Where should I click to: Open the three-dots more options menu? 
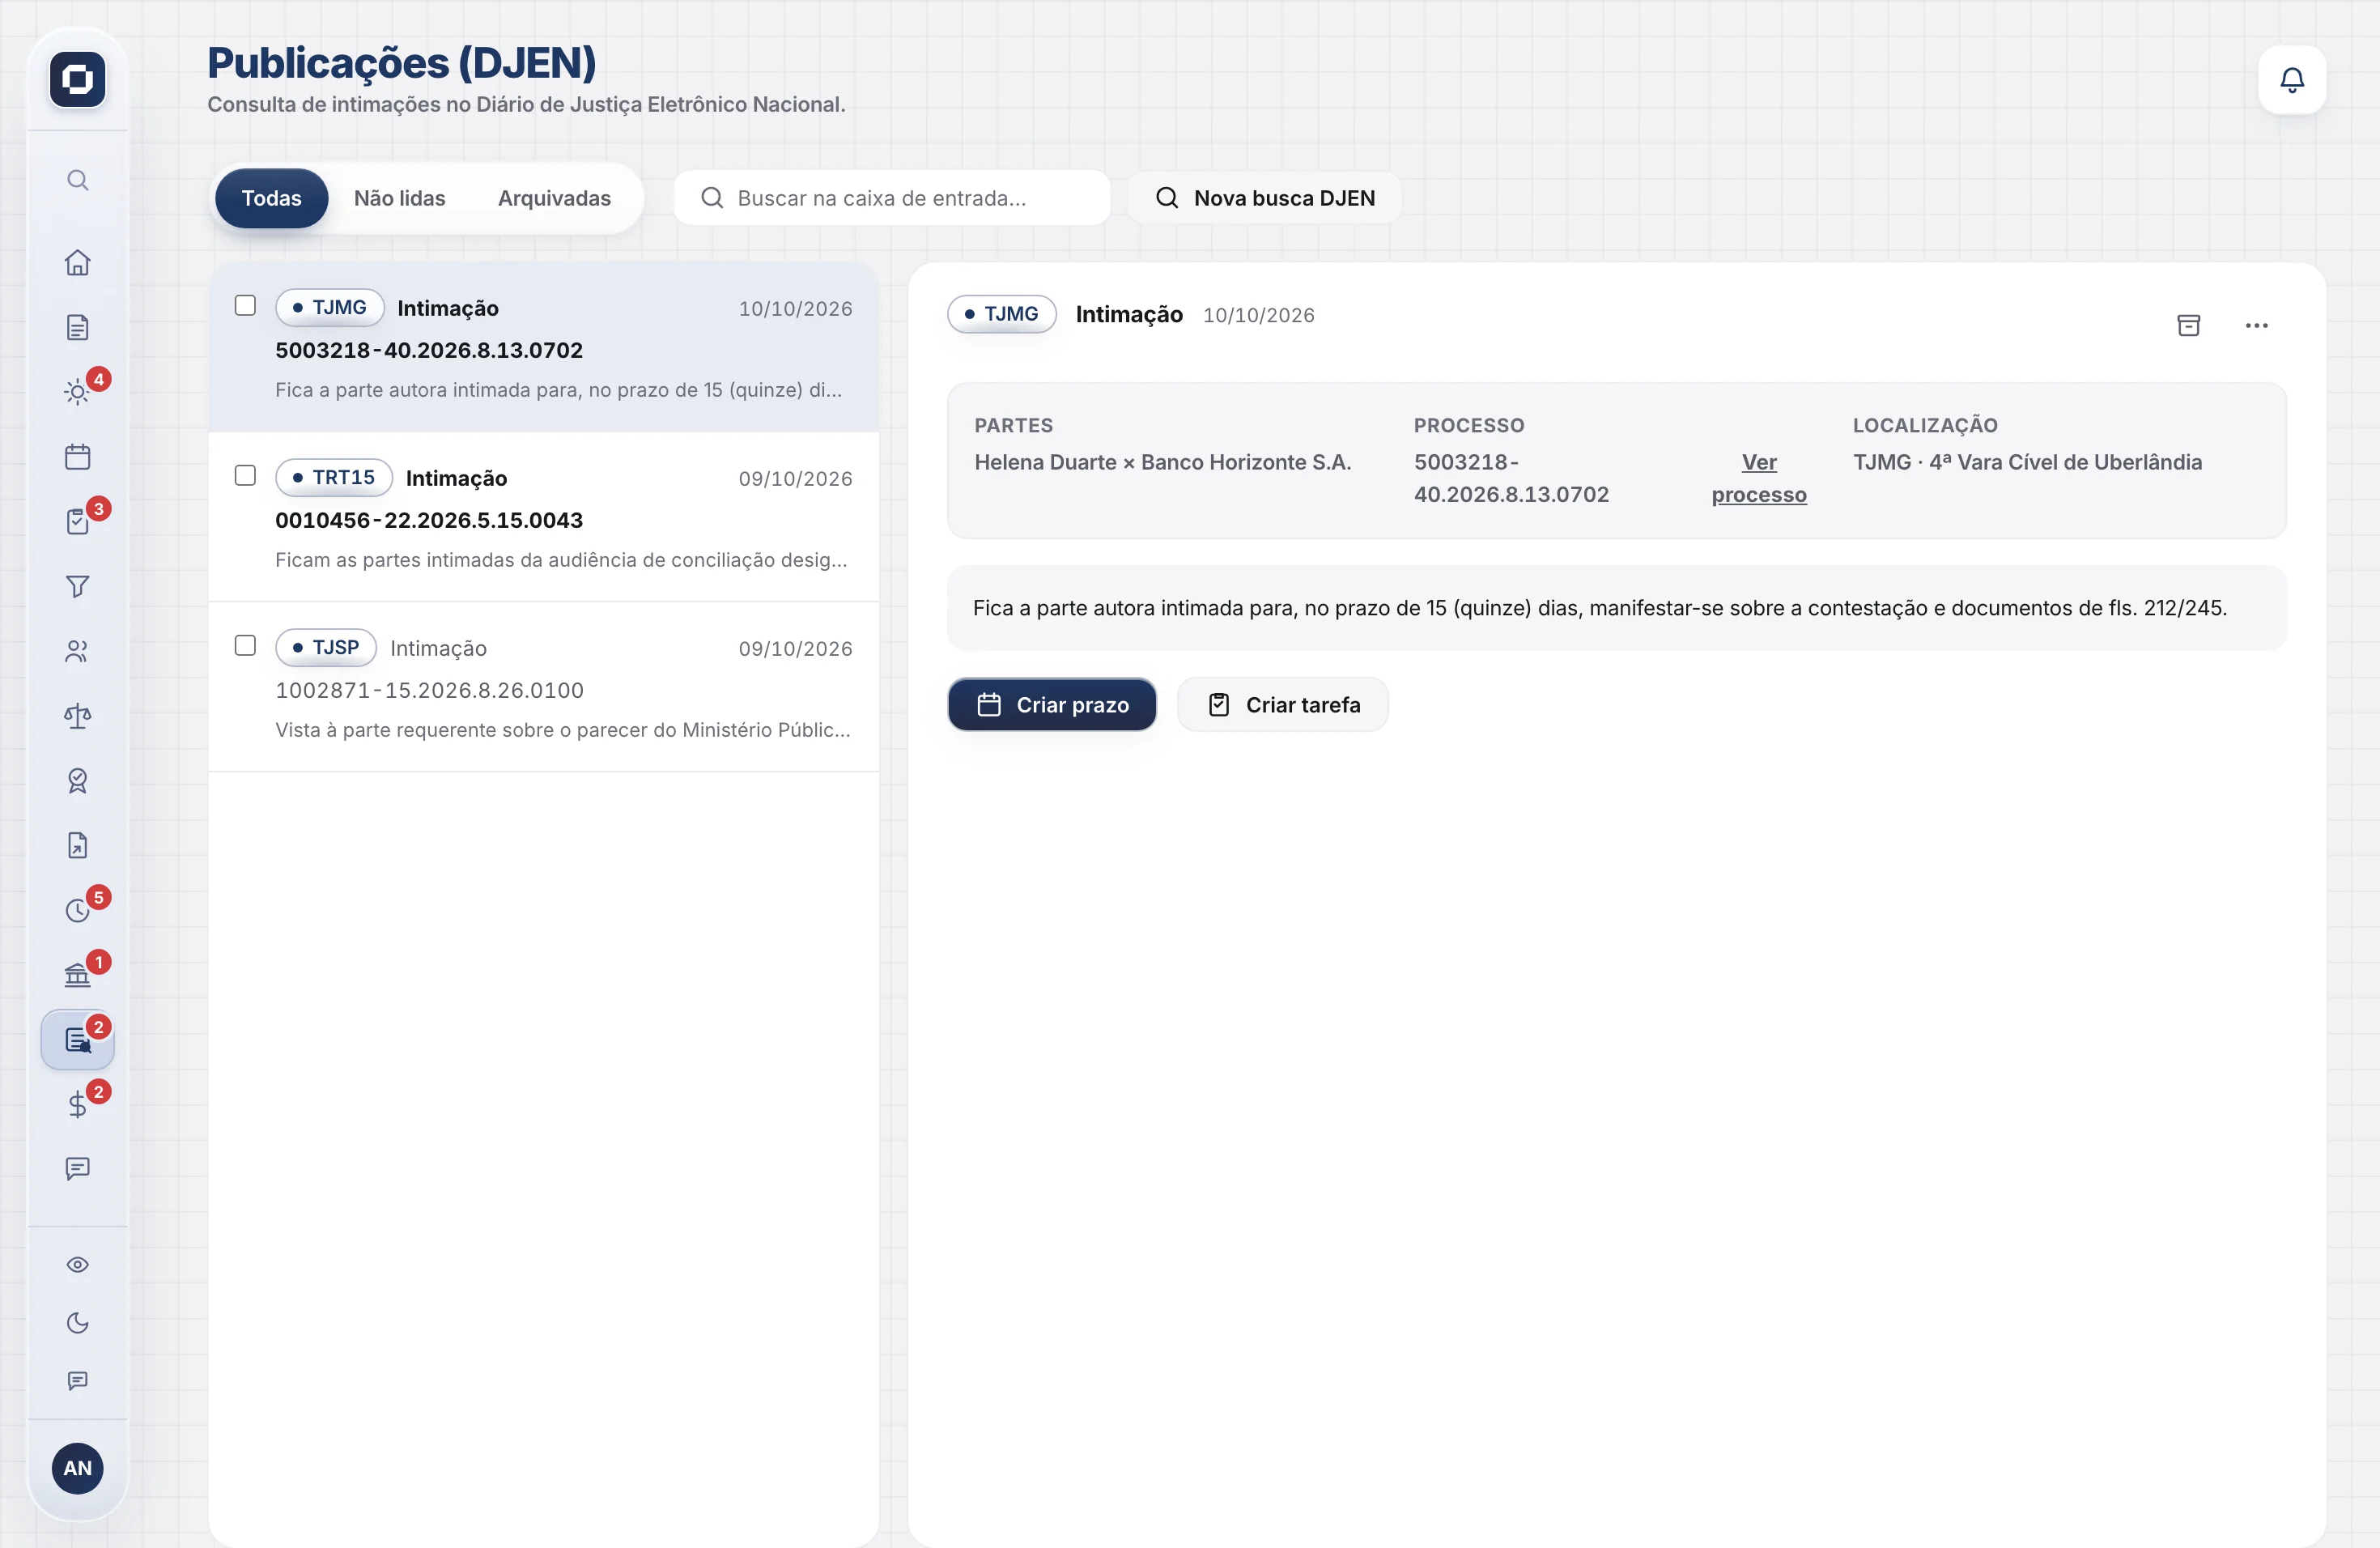click(2256, 325)
